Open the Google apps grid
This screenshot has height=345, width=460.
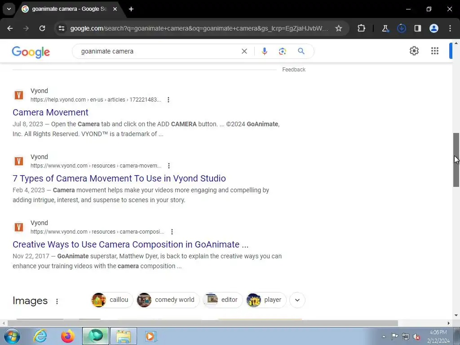pos(435,51)
